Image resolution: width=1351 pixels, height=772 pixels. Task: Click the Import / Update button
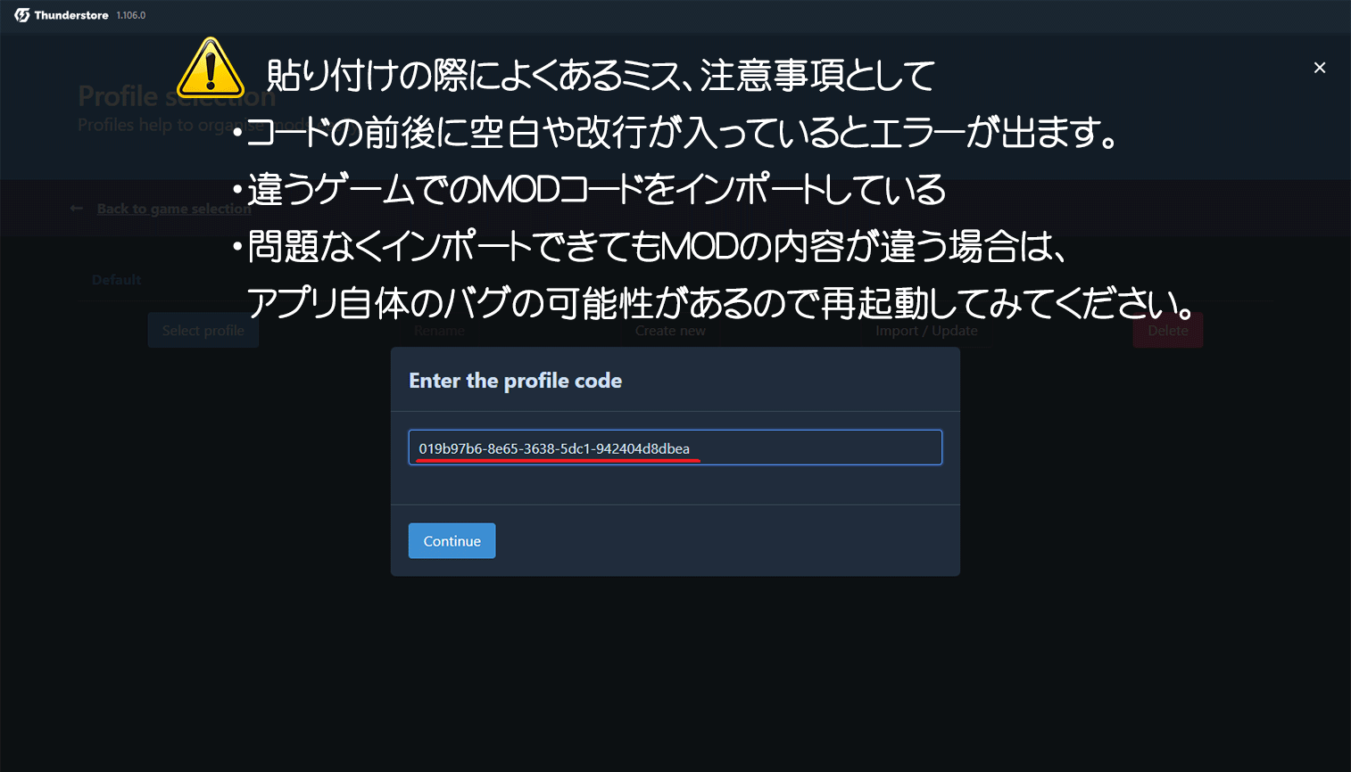[x=926, y=331]
